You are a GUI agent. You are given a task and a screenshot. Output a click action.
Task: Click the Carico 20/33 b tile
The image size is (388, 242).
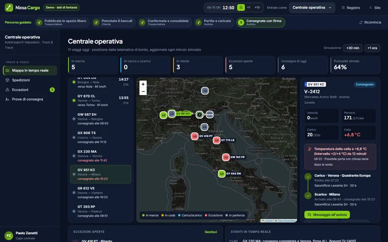pyautogui.click(x=322, y=133)
